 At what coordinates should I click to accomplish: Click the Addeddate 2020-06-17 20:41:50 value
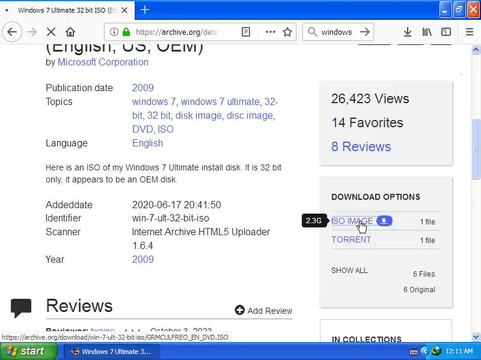click(176, 205)
